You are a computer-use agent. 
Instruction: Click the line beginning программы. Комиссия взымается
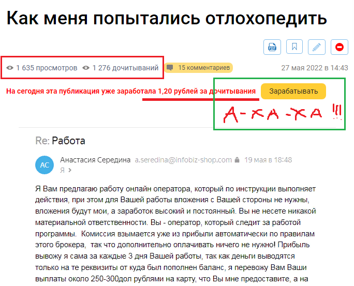(175, 234)
